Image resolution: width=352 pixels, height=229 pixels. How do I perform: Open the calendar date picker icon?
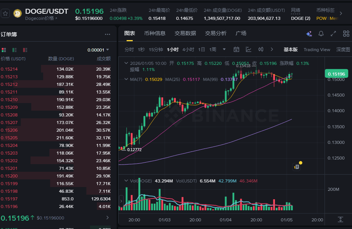point(236,50)
